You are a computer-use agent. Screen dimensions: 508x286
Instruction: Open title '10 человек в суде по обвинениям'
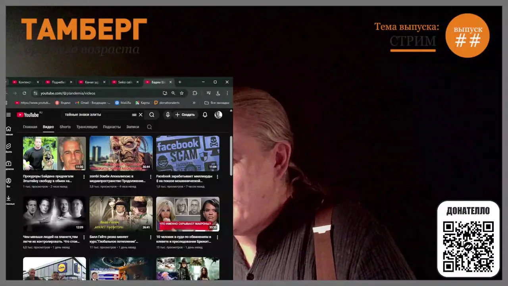coord(184,239)
